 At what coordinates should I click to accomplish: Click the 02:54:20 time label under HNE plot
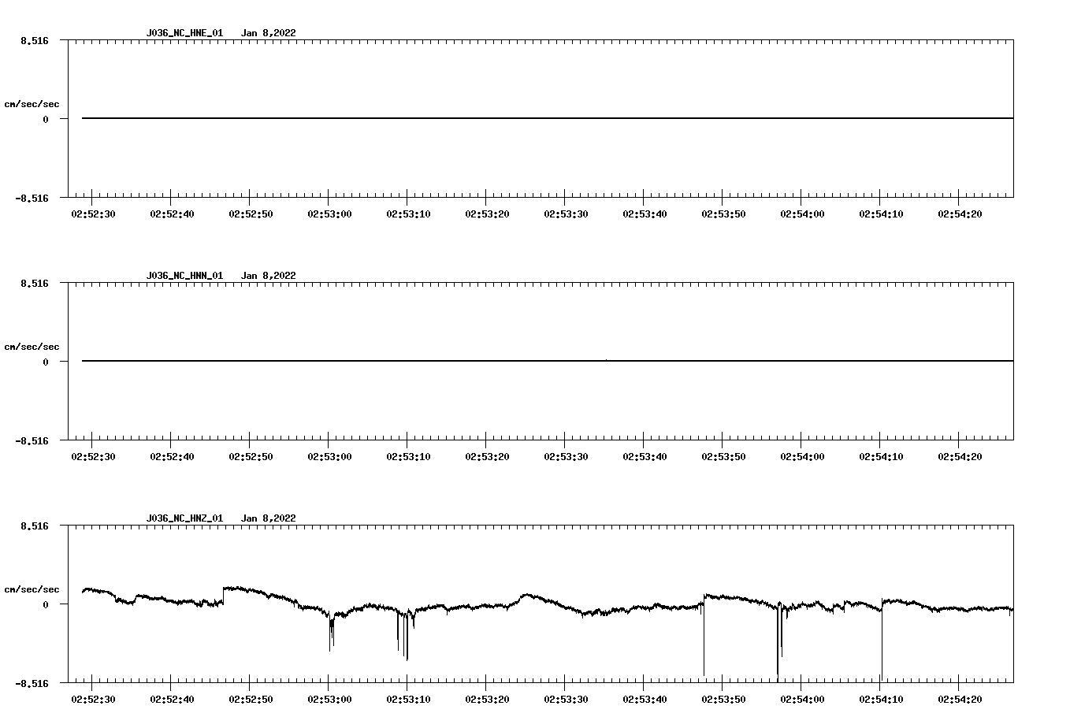click(960, 214)
